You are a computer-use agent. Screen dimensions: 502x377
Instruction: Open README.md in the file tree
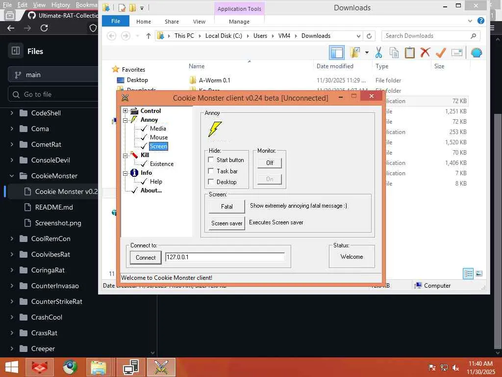(x=54, y=207)
